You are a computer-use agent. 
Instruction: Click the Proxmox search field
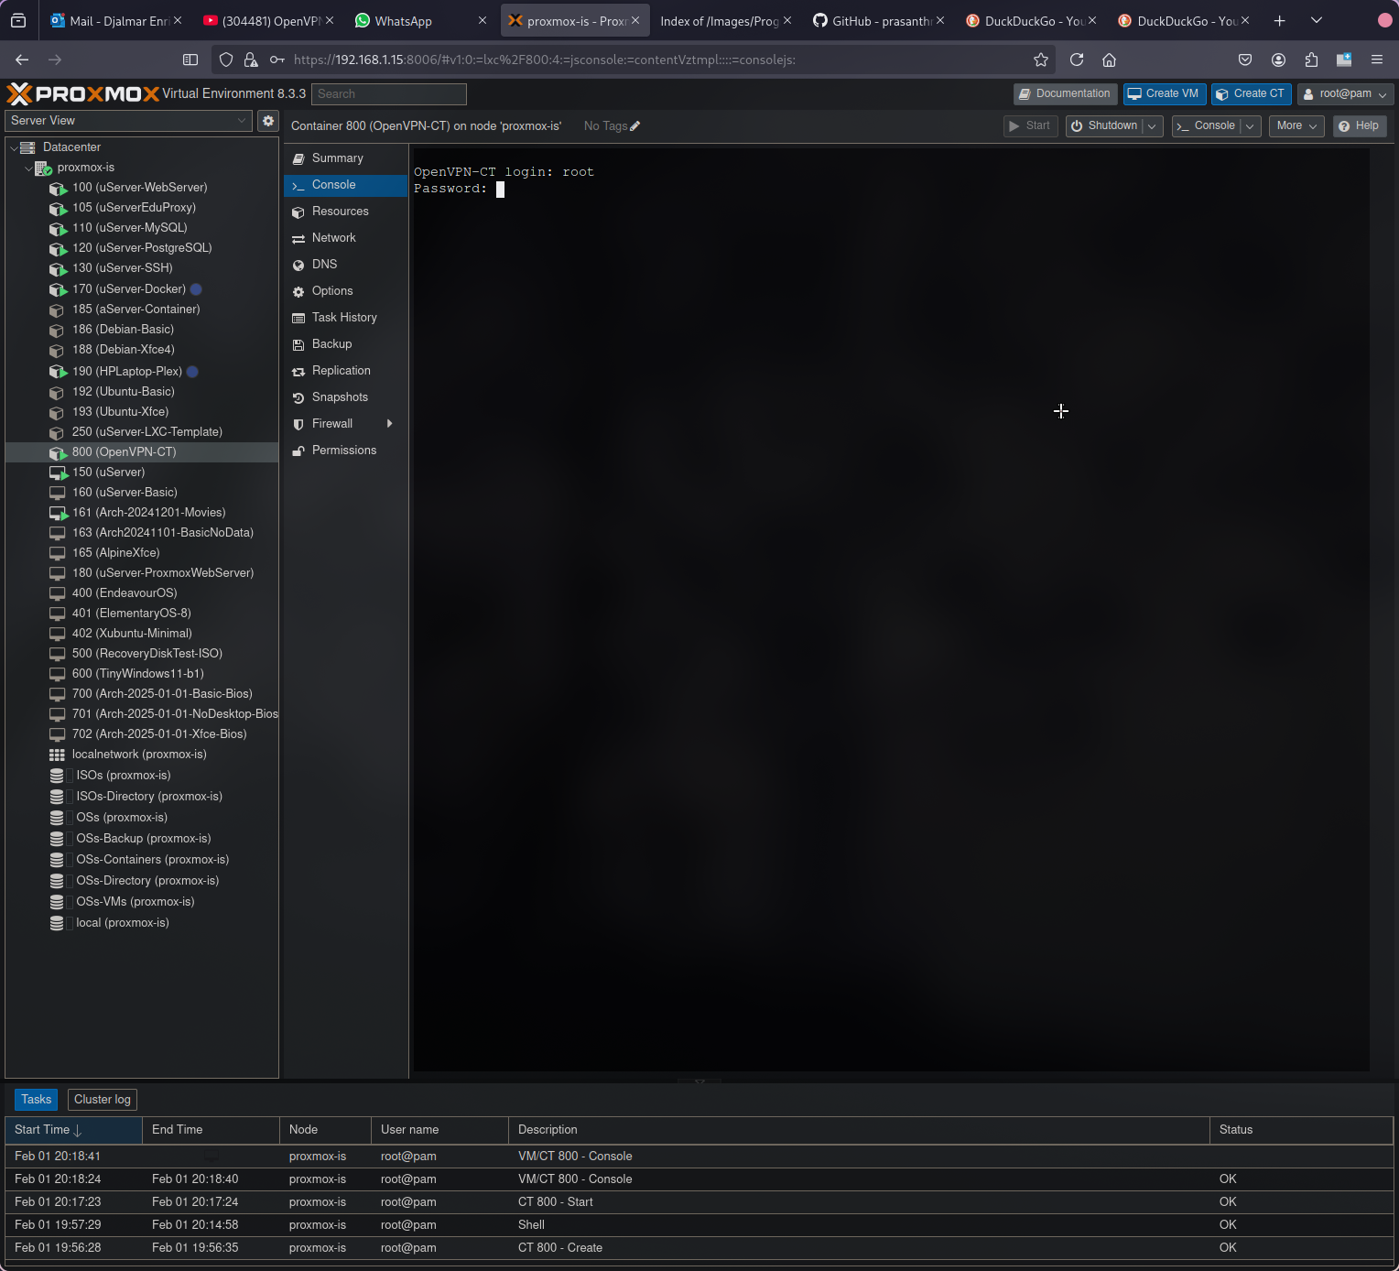point(389,94)
